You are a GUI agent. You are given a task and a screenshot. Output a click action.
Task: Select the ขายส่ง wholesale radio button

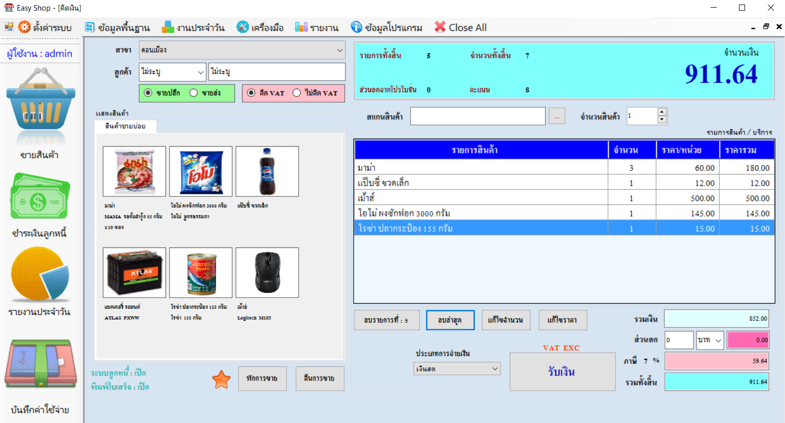193,93
